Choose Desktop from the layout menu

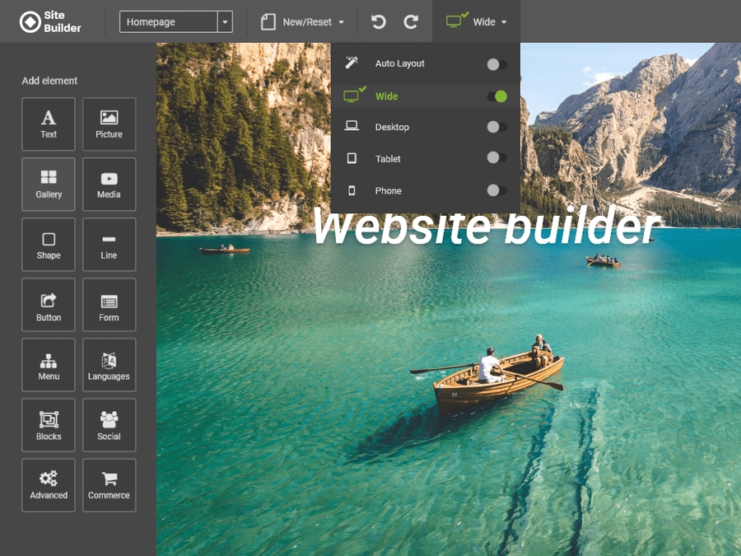coord(392,127)
